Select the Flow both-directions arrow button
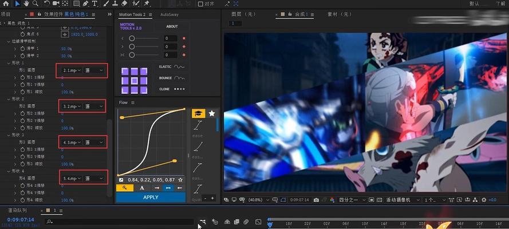509x229 pixels. 168,188
